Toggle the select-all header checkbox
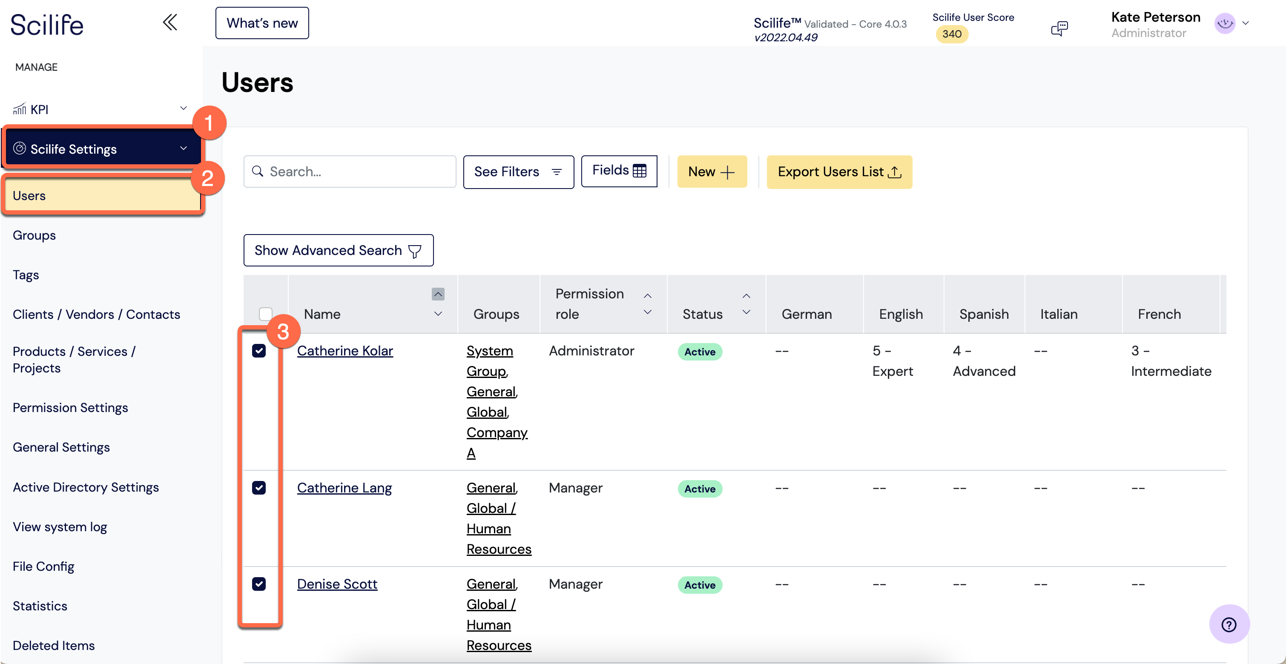 pyautogui.click(x=266, y=314)
